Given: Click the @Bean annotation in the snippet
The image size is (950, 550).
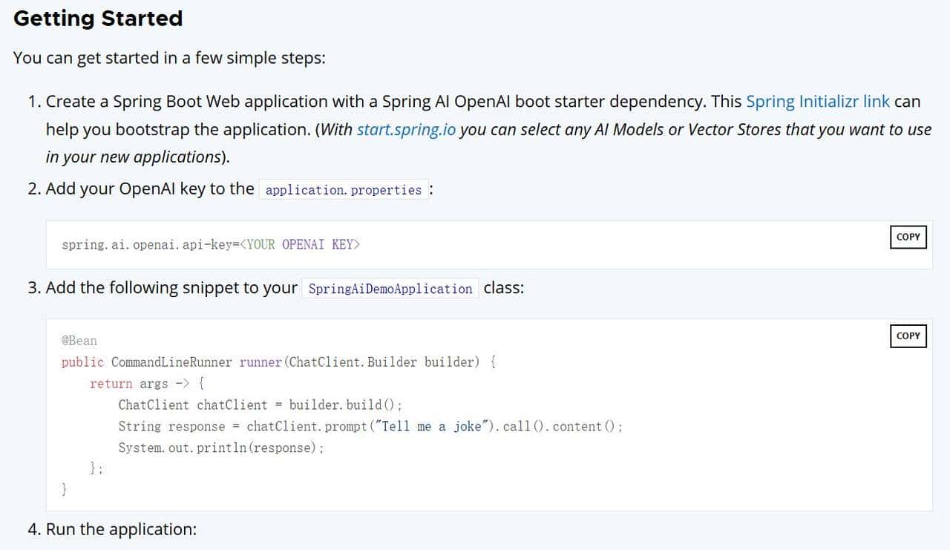Looking at the screenshot, I should (x=79, y=341).
